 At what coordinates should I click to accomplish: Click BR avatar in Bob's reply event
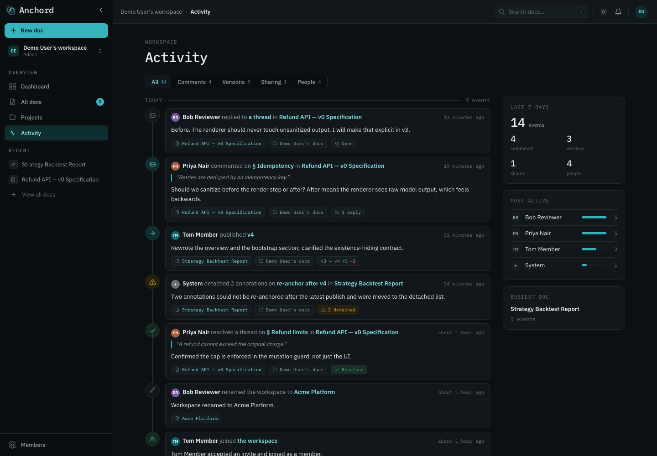[175, 118]
